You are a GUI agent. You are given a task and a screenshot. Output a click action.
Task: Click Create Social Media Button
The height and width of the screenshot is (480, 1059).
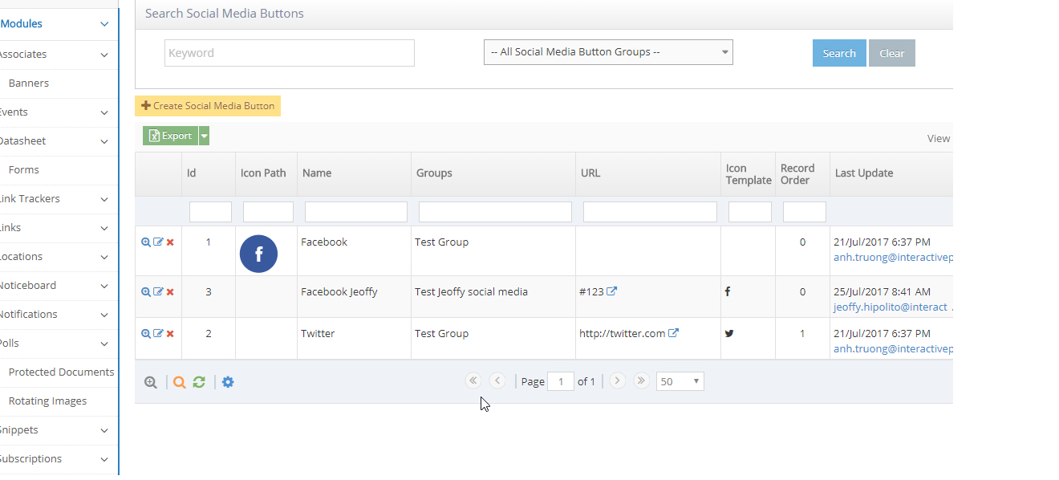(208, 105)
